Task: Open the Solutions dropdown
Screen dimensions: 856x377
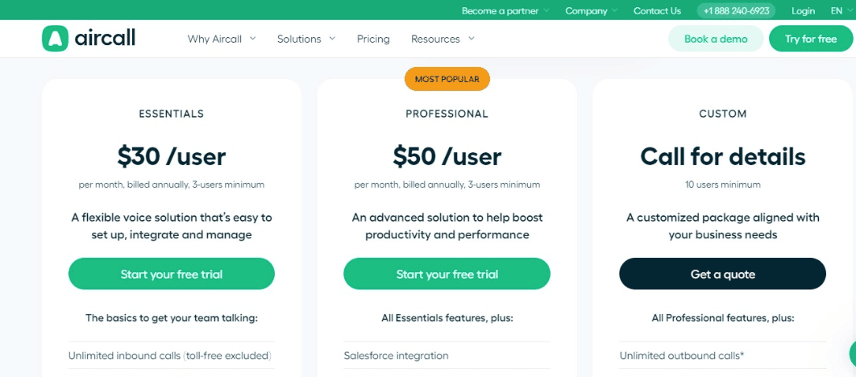Action: [x=306, y=39]
